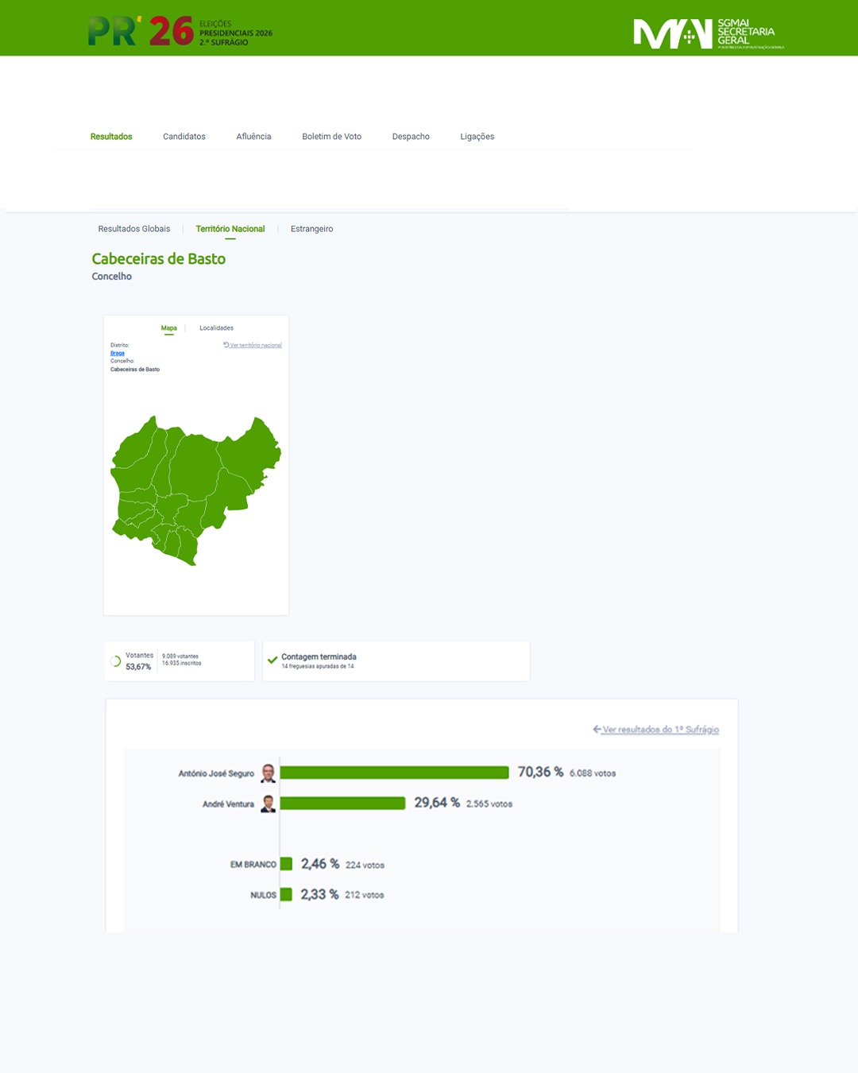Show the Localidades tab in map card
This screenshot has width=858, height=1073.
(x=216, y=328)
